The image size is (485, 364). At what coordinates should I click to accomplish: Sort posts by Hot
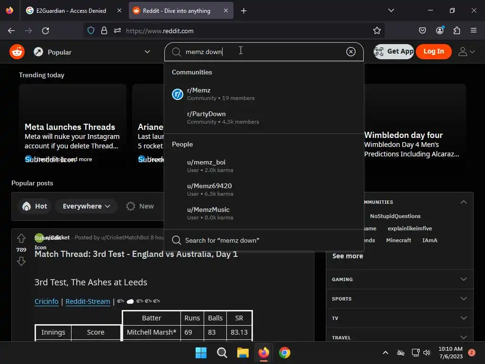click(35, 206)
